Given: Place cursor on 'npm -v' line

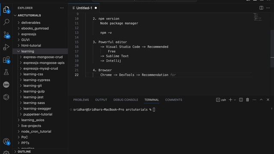Looking at the screenshot, I should [106, 33].
